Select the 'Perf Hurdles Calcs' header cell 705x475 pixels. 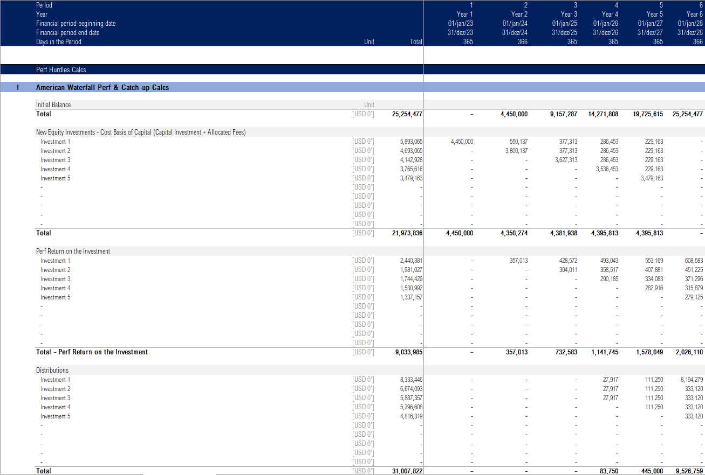pos(61,69)
